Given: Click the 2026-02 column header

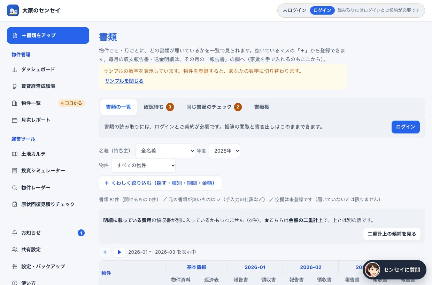Looking at the screenshot, I should [x=311, y=267].
